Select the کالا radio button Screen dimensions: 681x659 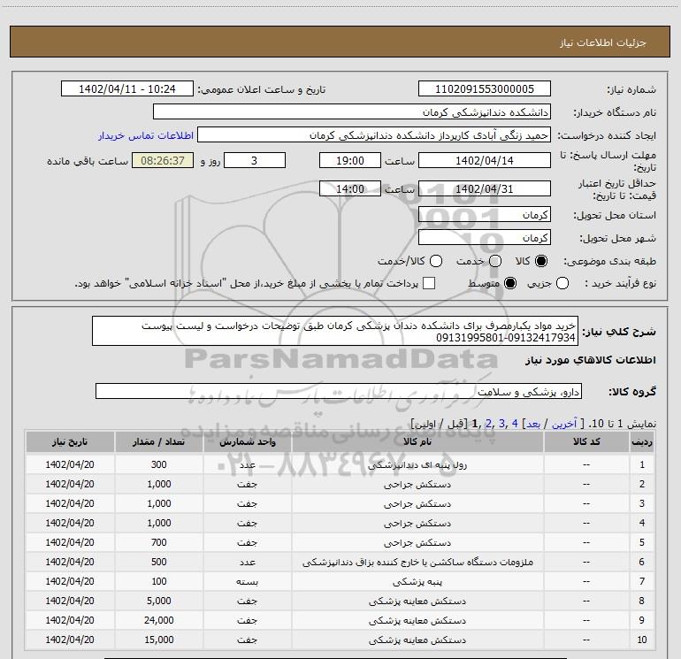[x=541, y=261]
